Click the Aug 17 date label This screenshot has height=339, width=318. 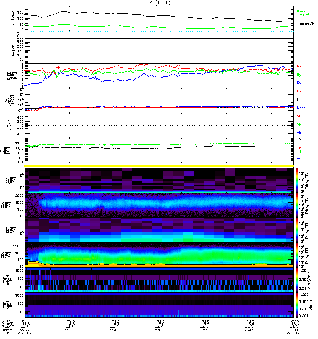[x=293, y=333]
